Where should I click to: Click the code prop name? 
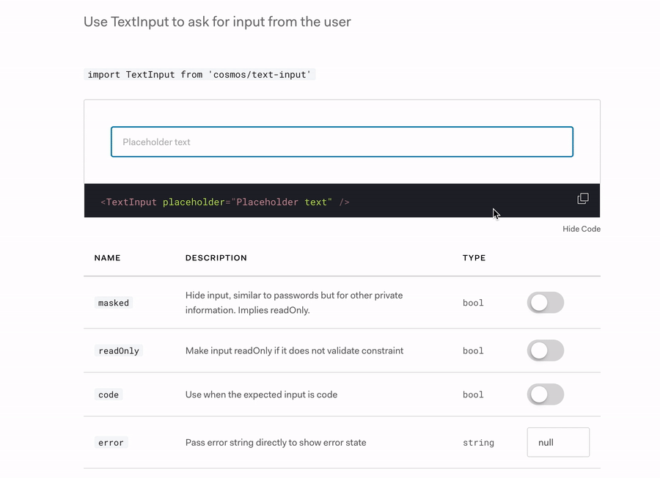pyautogui.click(x=109, y=394)
